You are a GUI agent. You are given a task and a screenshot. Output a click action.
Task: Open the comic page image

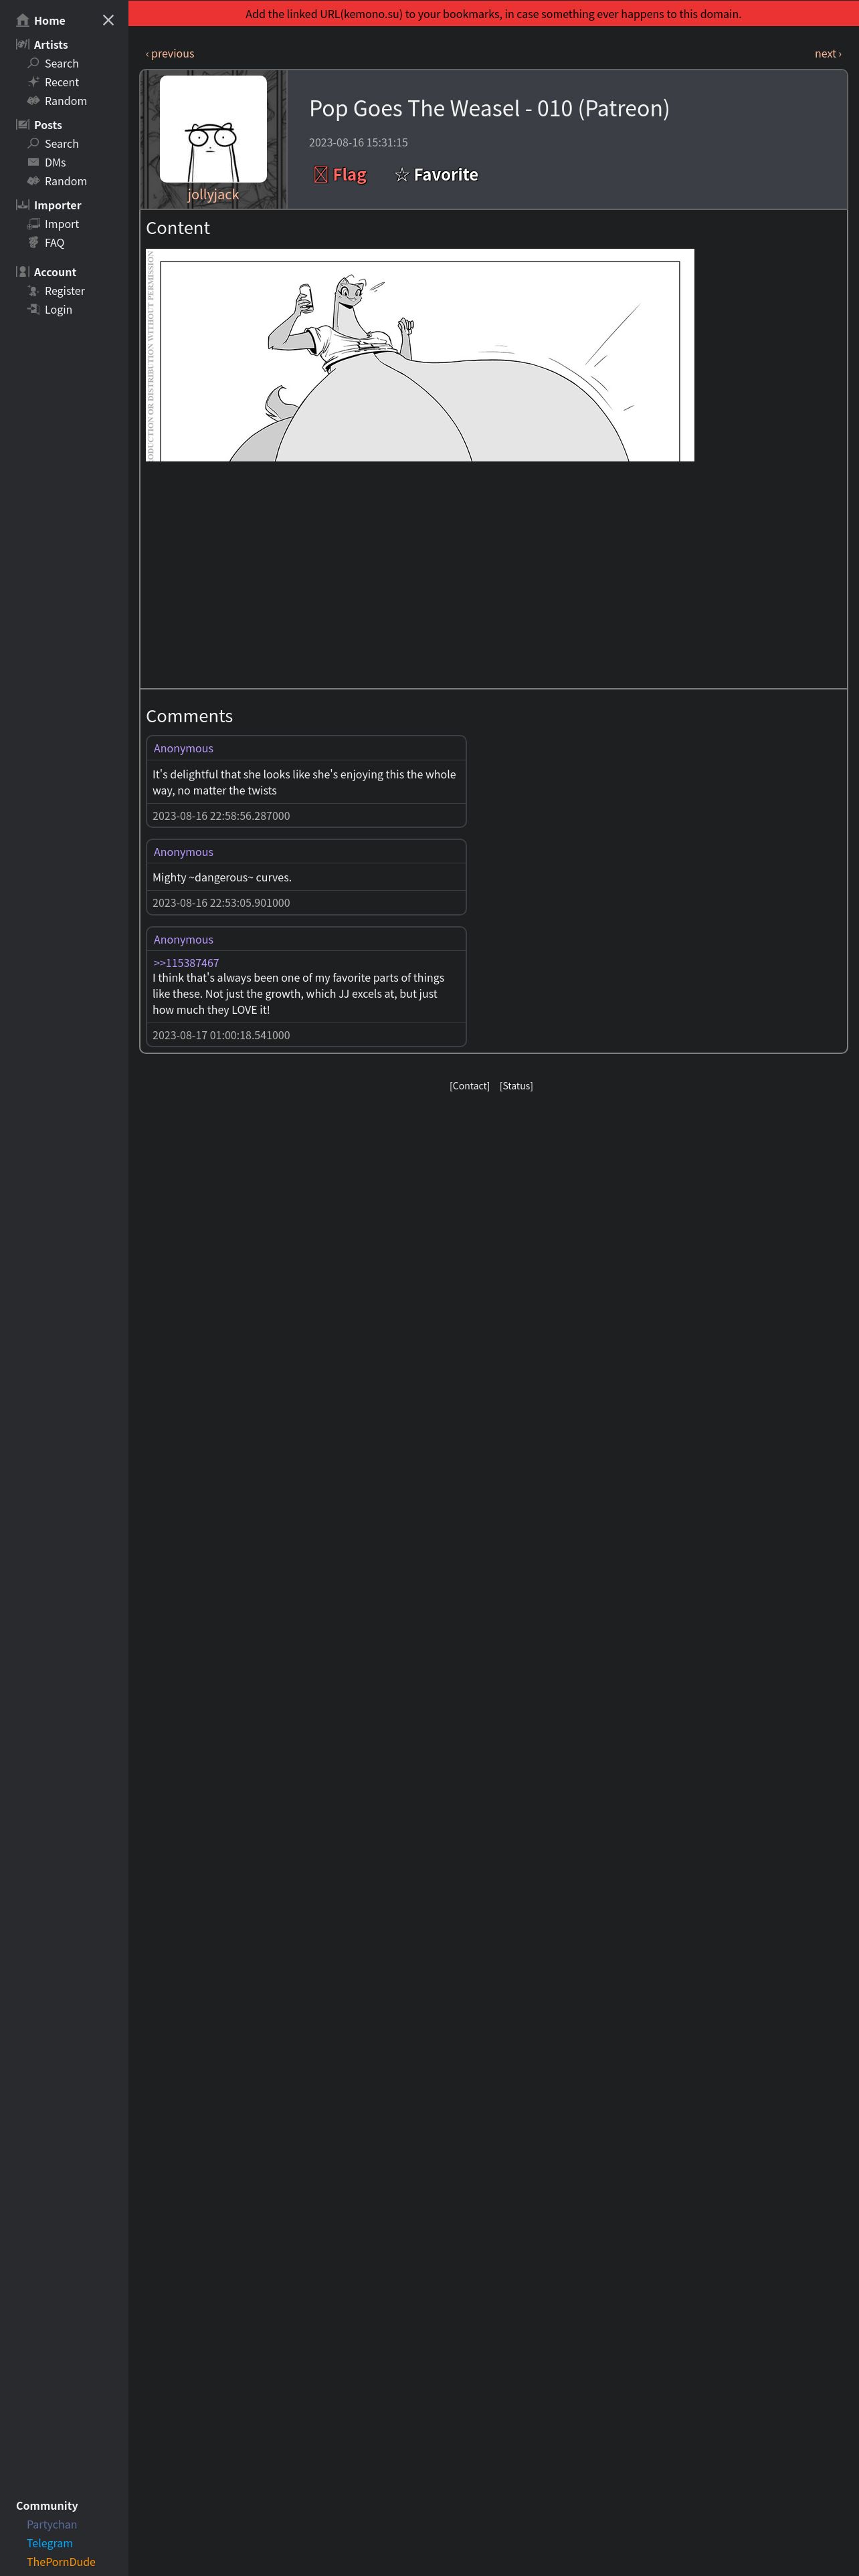pos(420,355)
